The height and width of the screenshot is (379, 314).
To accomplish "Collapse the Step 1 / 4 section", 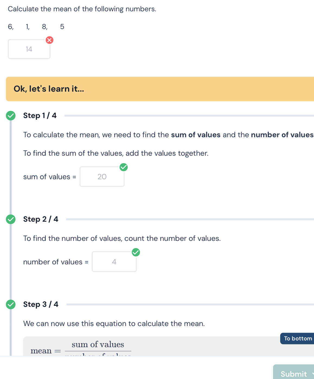I will coord(40,115).
